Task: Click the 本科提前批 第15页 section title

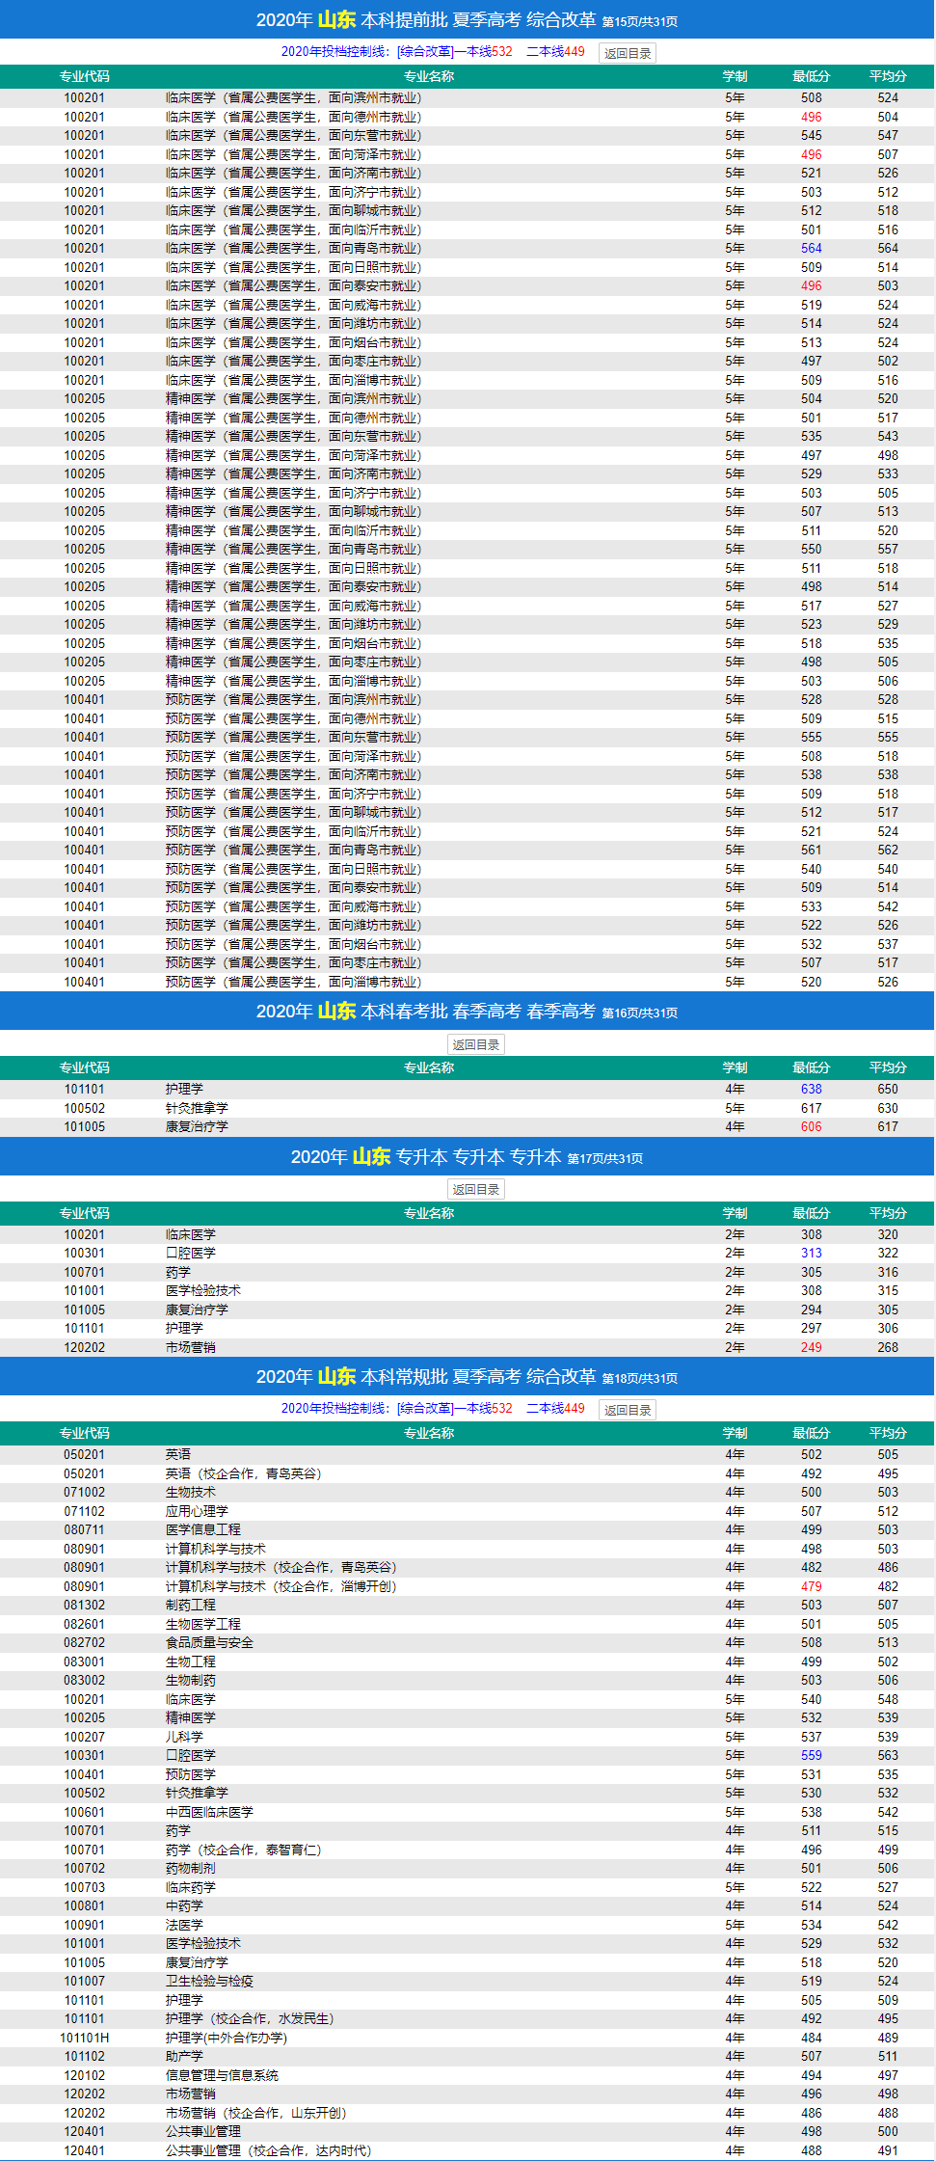Action: pyautogui.click(x=468, y=20)
